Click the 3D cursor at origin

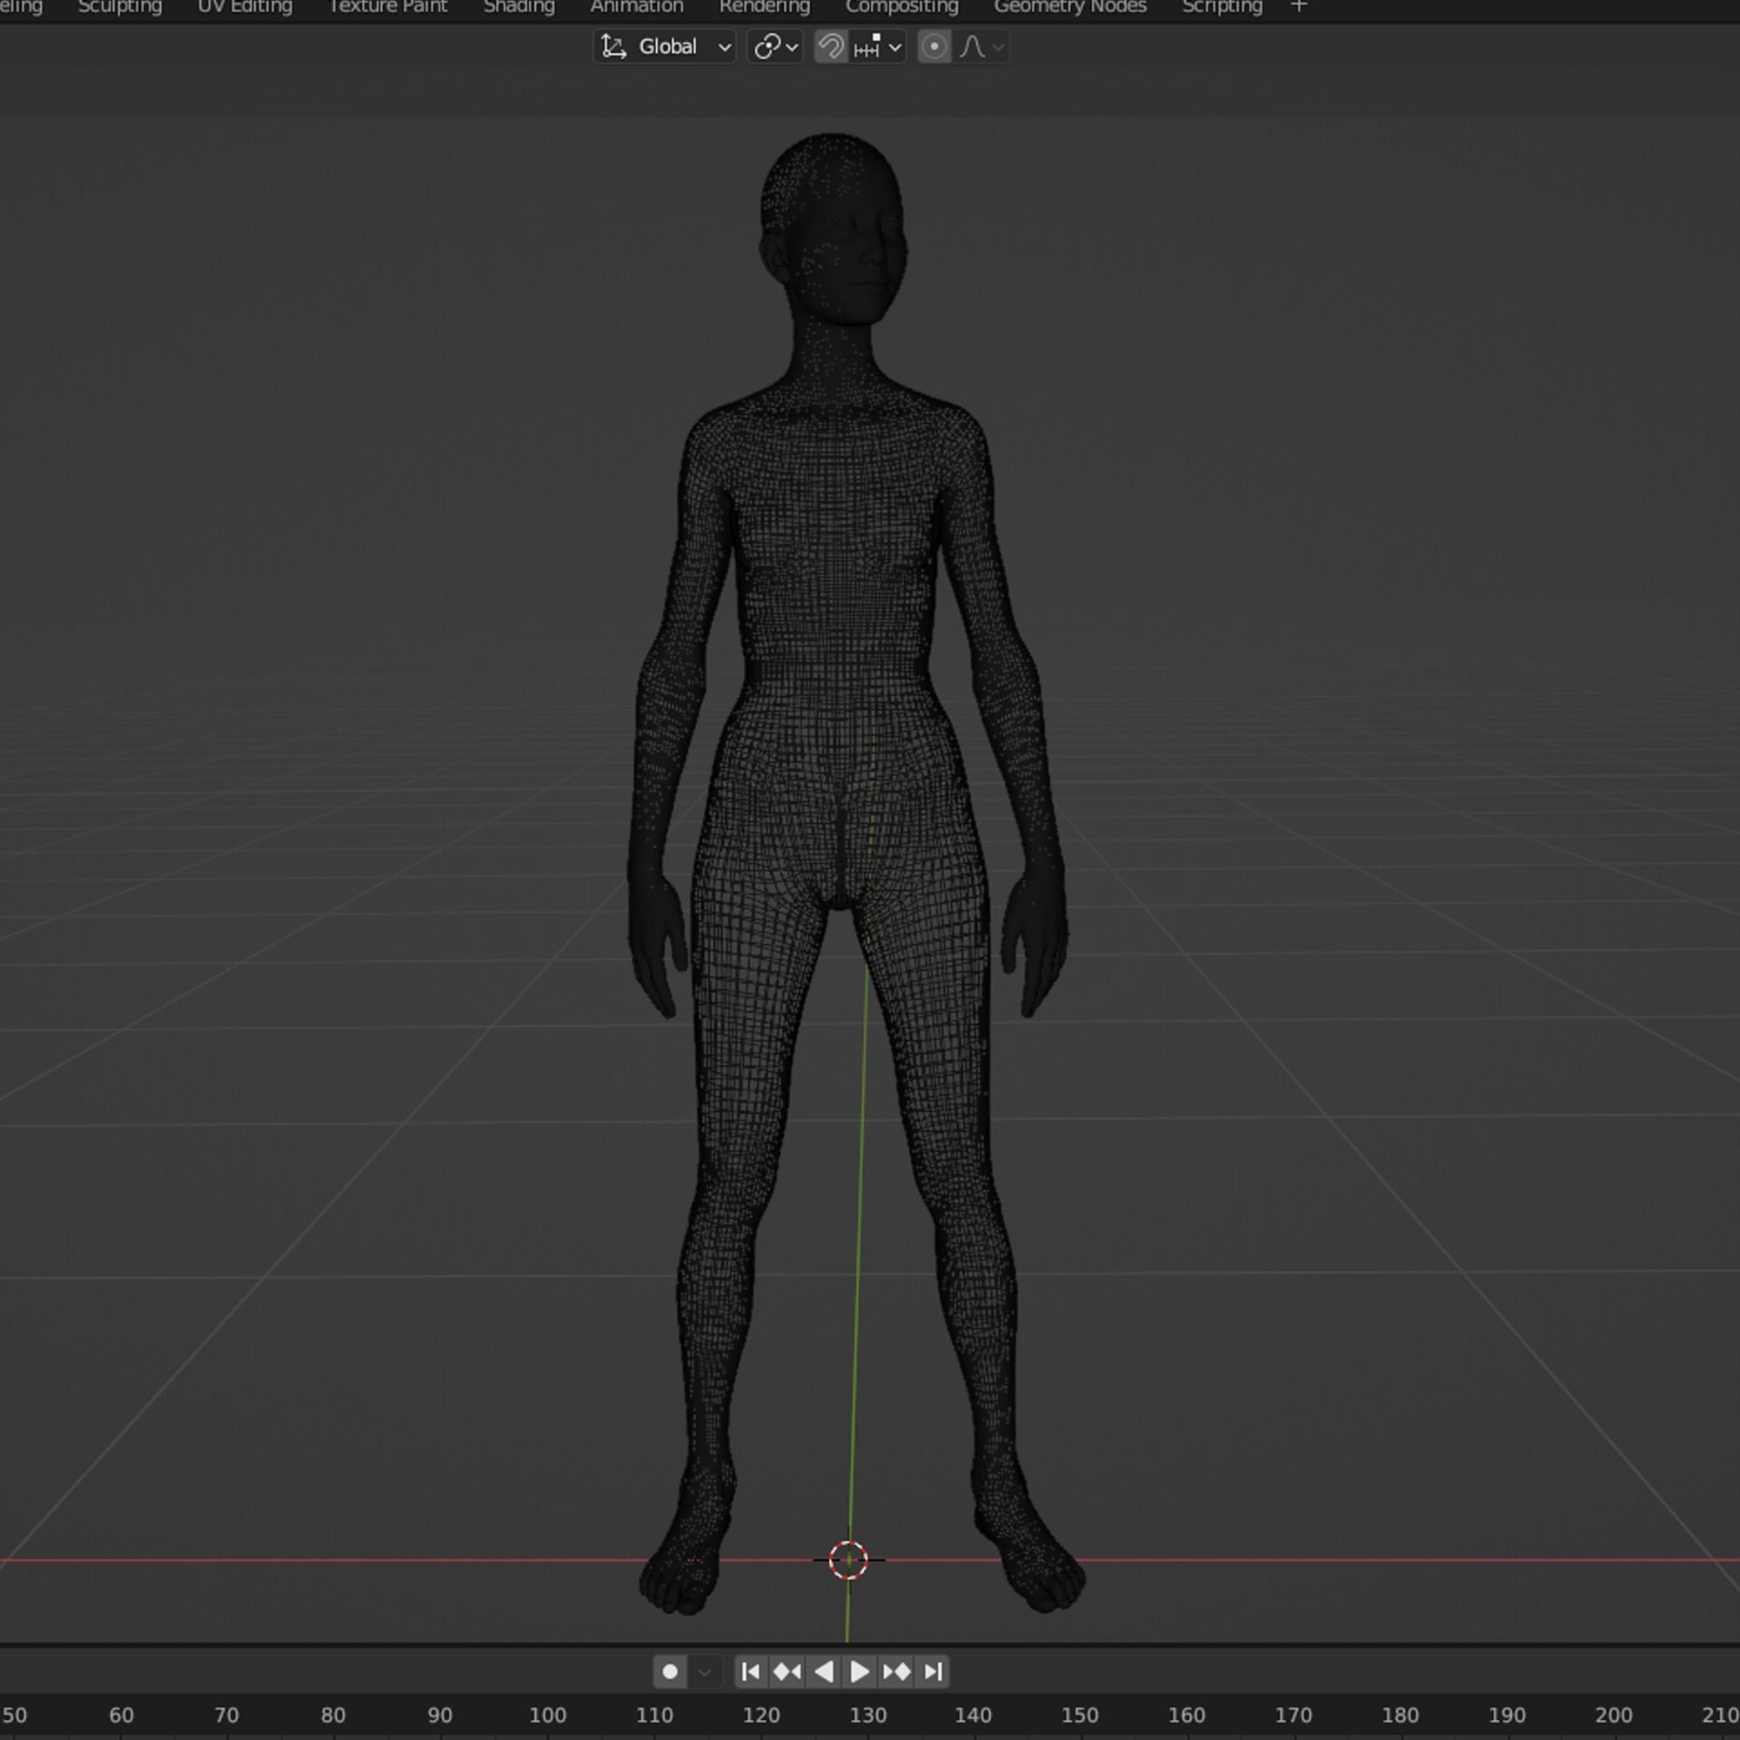(x=847, y=1560)
